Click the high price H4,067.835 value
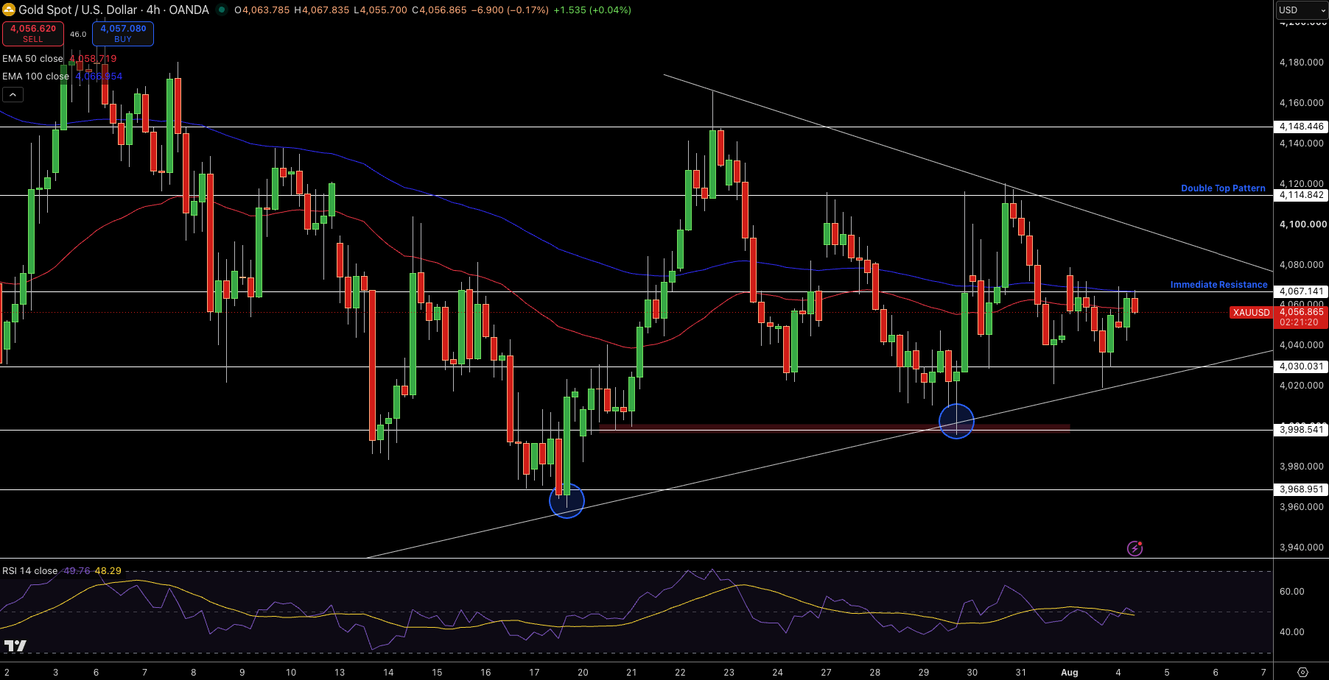 (321, 10)
